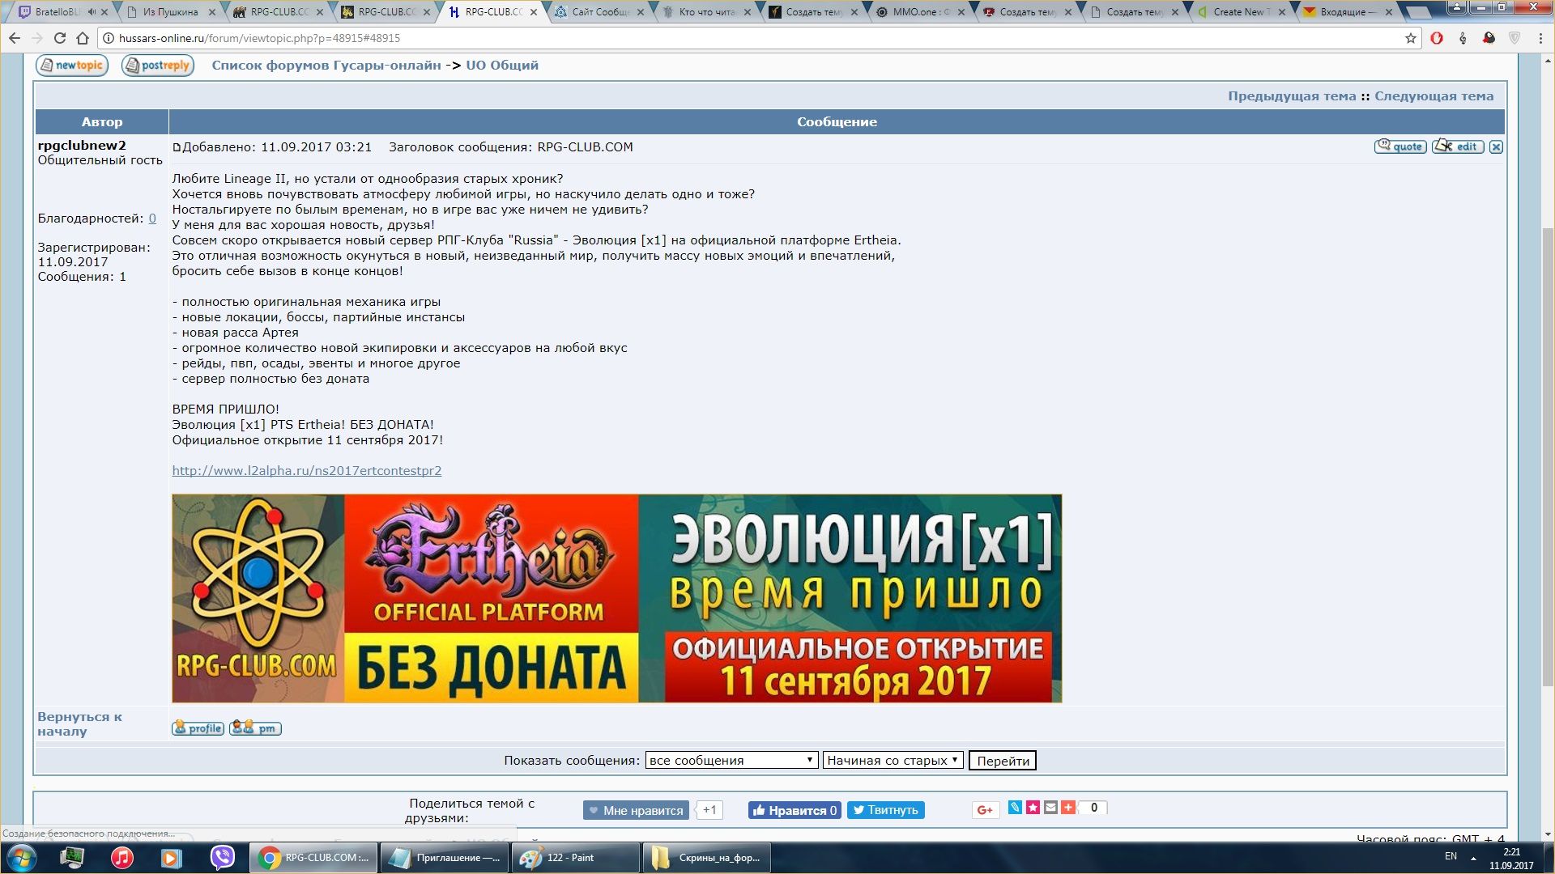Click the Facebook 'Нравится' button

click(x=795, y=810)
